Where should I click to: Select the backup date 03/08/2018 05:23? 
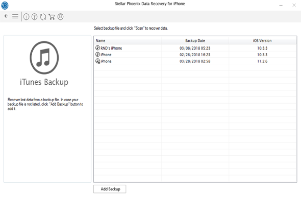click(x=195, y=48)
